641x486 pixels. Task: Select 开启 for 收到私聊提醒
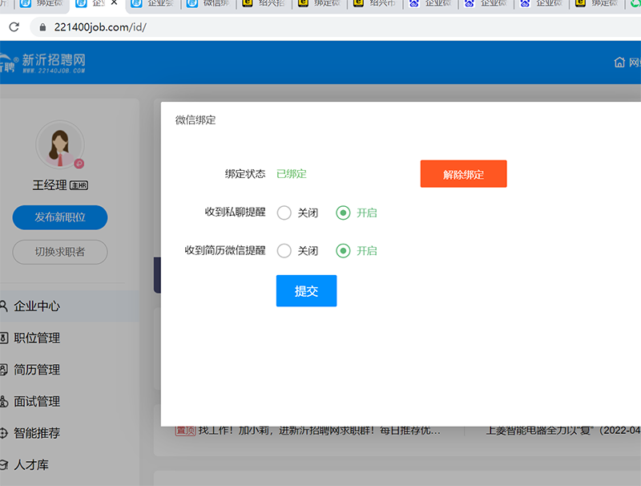[343, 213]
